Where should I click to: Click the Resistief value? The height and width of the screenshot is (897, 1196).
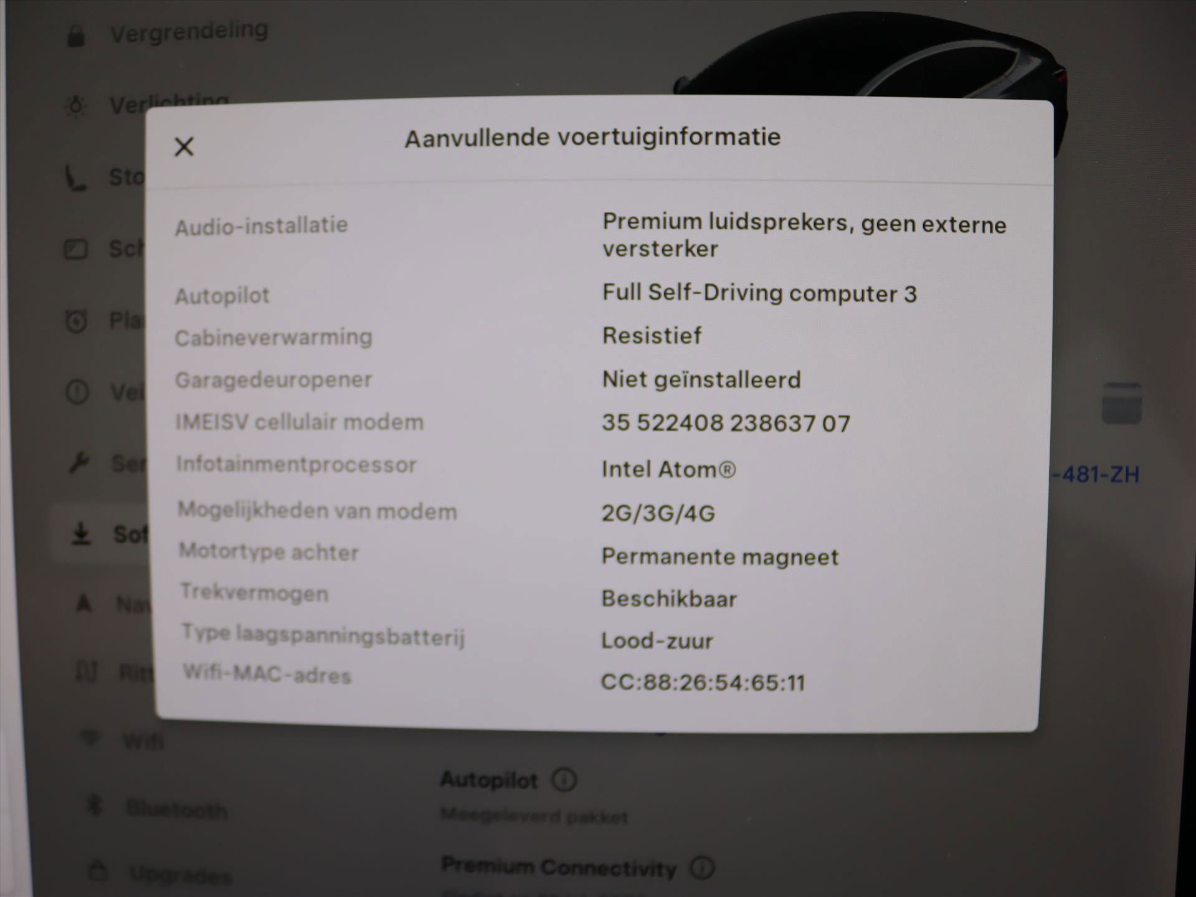point(652,336)
